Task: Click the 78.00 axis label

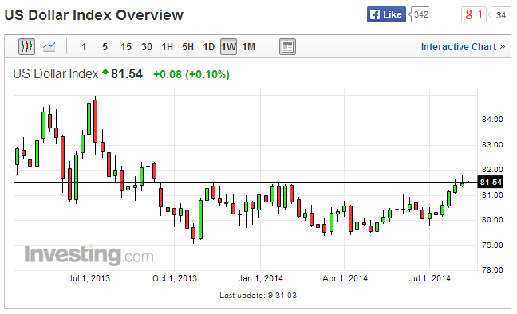Action: point(492,270)
